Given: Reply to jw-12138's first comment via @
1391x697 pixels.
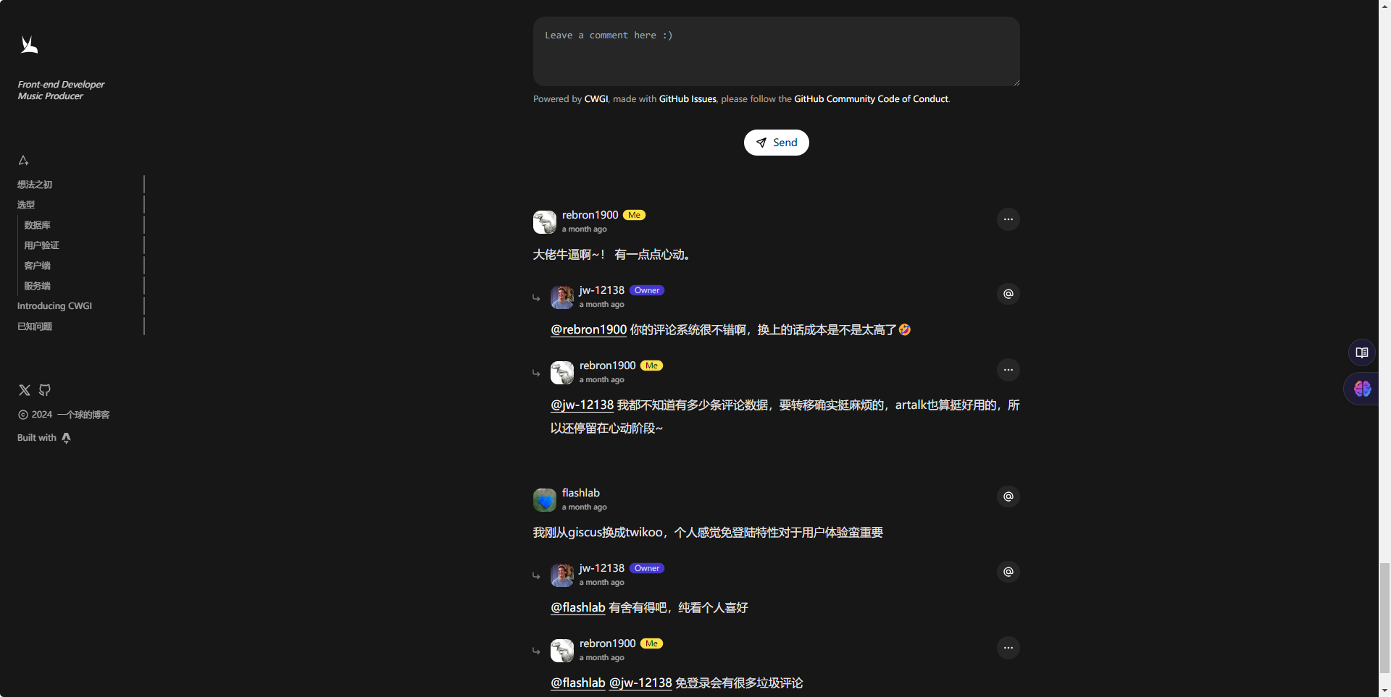Looking at the screenshot, I should [1008, 294].
